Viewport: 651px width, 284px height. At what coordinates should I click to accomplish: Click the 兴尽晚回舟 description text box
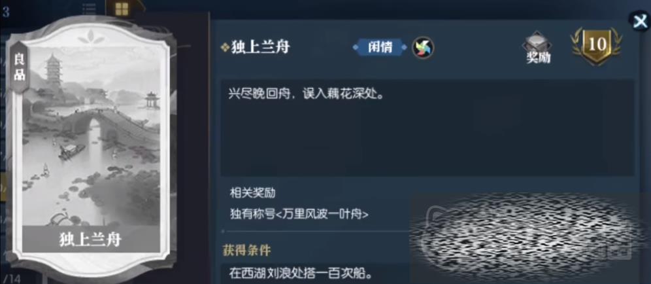tap(427, 127)
